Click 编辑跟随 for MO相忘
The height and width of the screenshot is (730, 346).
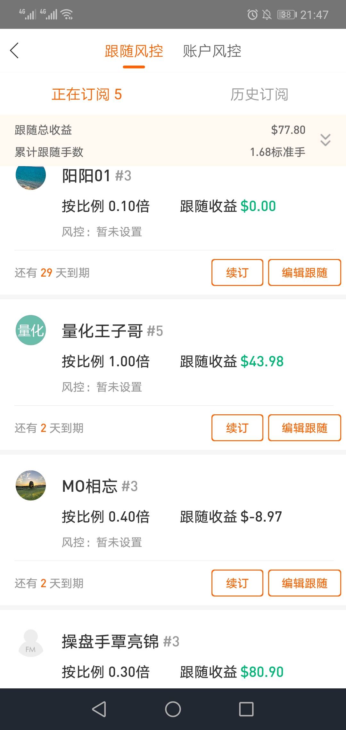click(304, 583)
